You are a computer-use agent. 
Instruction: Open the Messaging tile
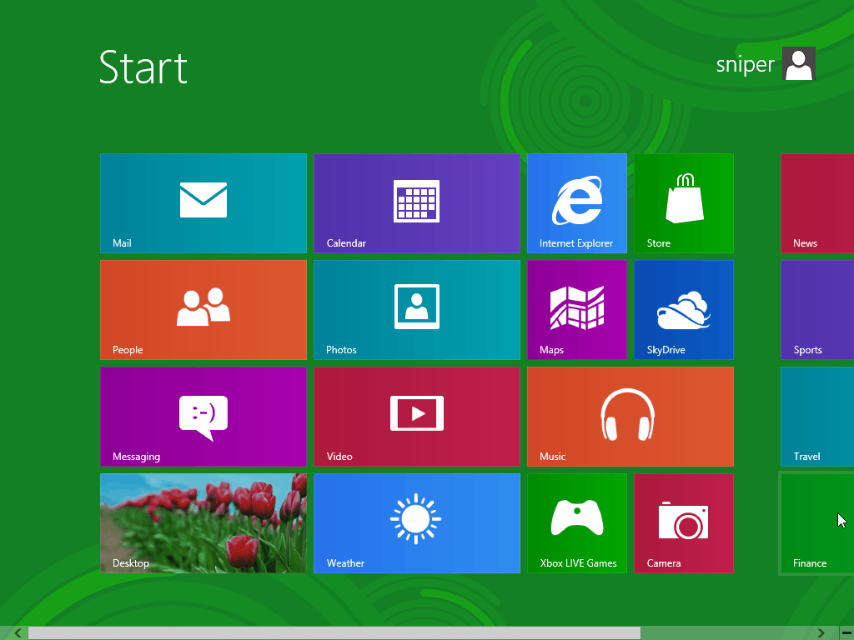point(203,417)
